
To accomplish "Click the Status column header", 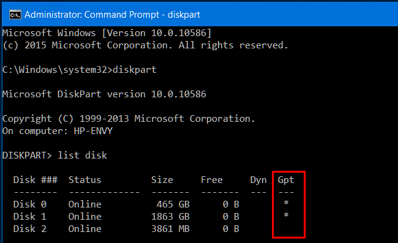I will (x=84, y=180).
